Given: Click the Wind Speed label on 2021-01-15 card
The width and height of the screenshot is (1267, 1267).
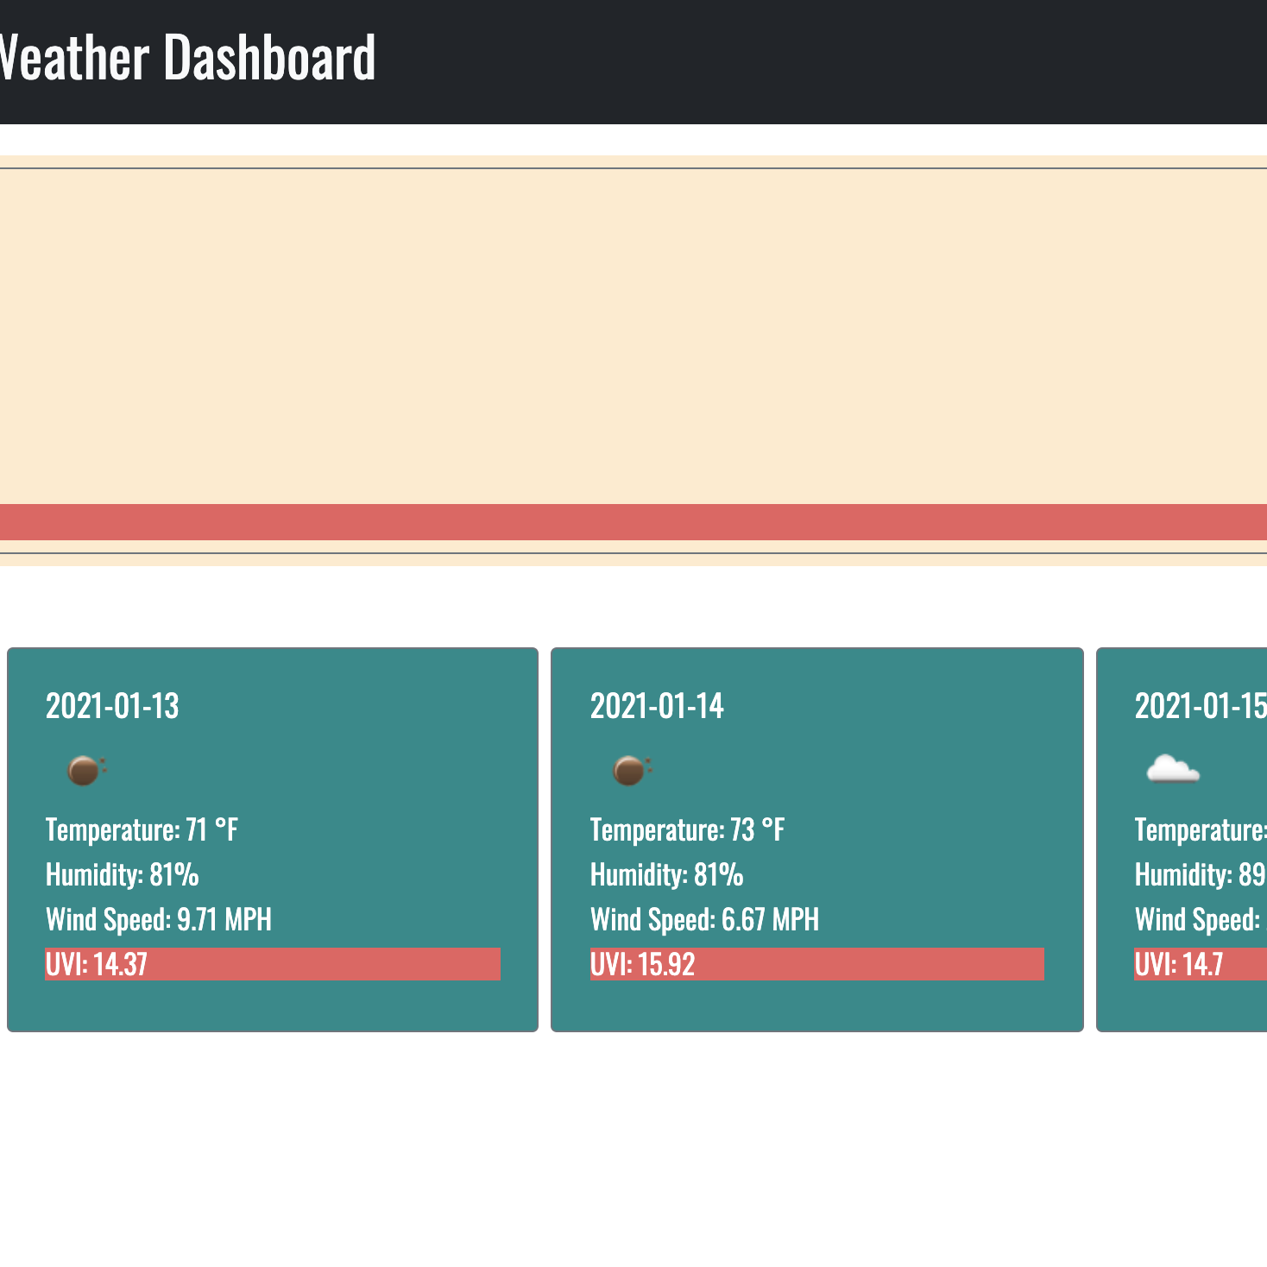Looking at the screenshot, I should click(1197, 920).
